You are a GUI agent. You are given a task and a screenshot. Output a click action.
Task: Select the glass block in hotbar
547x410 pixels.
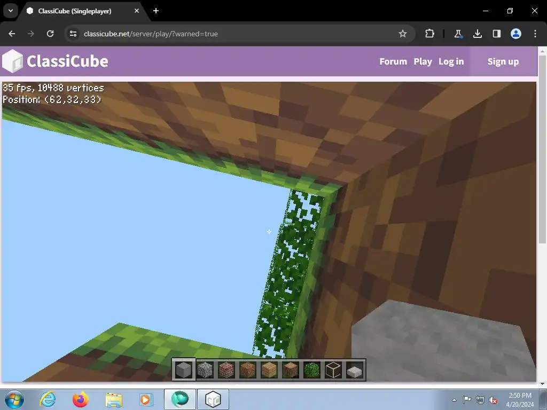(333, 370)
